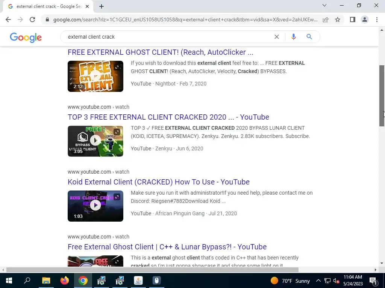This screenshot has height=288, width=385.
Task: Open network status tray icon
Action: [x=327, y=280]
